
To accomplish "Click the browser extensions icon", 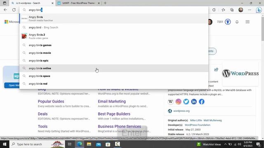I will tap(214, 10).
